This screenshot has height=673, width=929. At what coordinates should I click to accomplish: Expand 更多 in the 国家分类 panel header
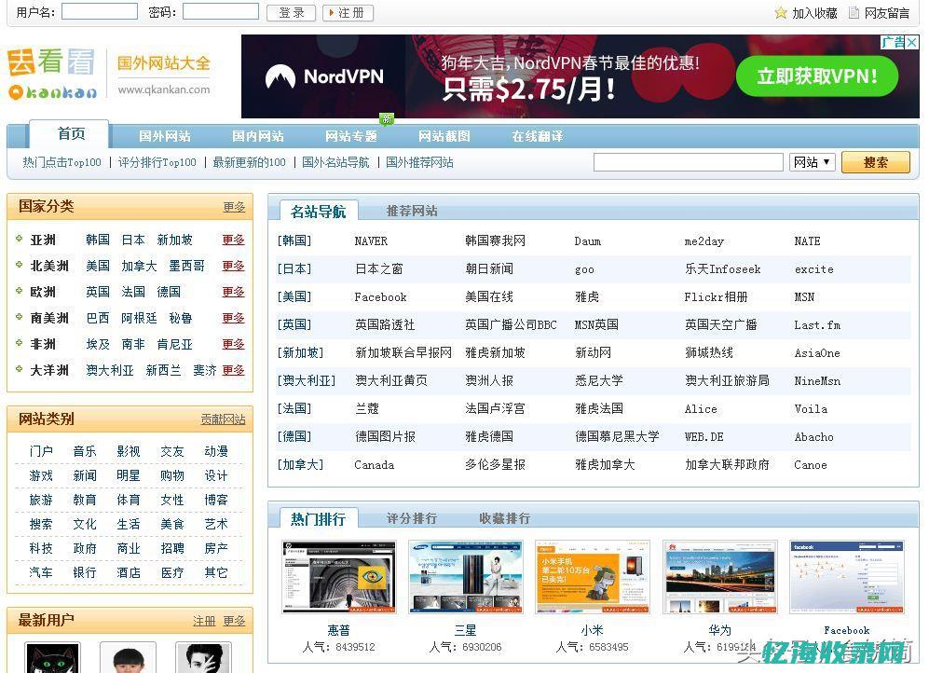(x=234, y=207)
